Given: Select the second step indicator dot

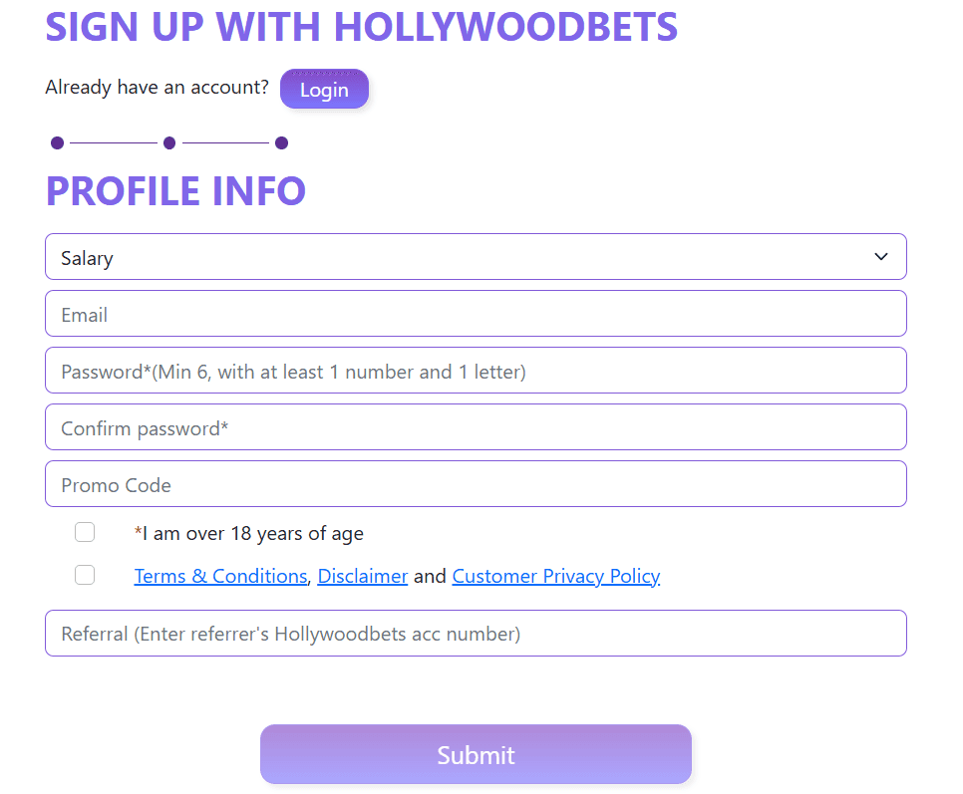Looking at the screenshot, I should (x=169, y=142).
